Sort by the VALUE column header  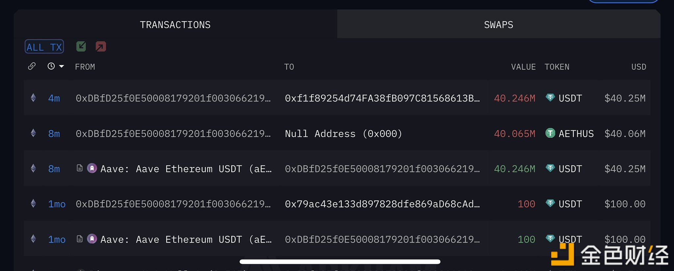(x=523, y=67)
